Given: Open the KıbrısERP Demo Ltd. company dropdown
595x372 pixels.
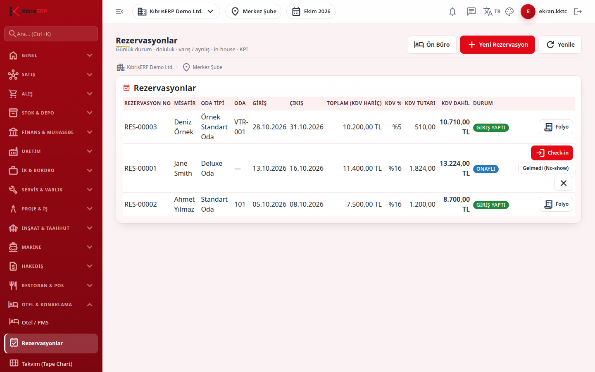Looking at the screenshot, I should pos(176,12).
